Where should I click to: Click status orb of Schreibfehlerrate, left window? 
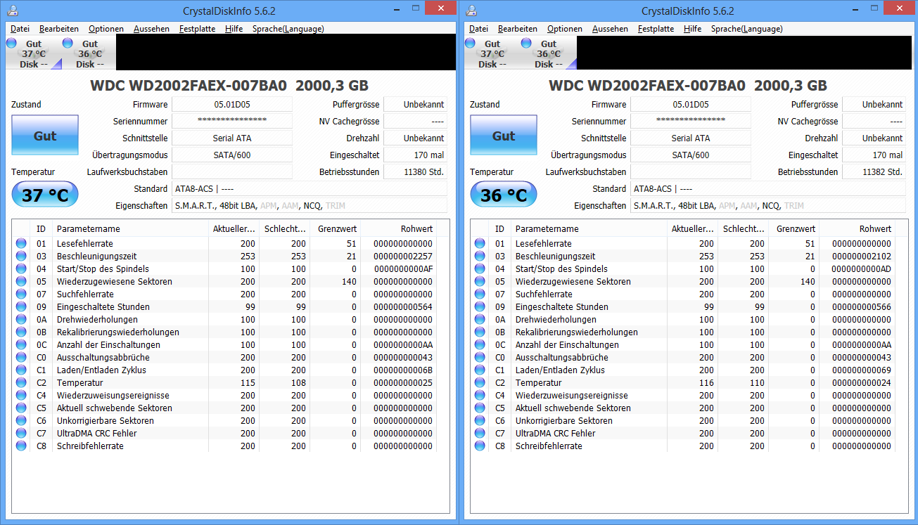tap(21, 446)
